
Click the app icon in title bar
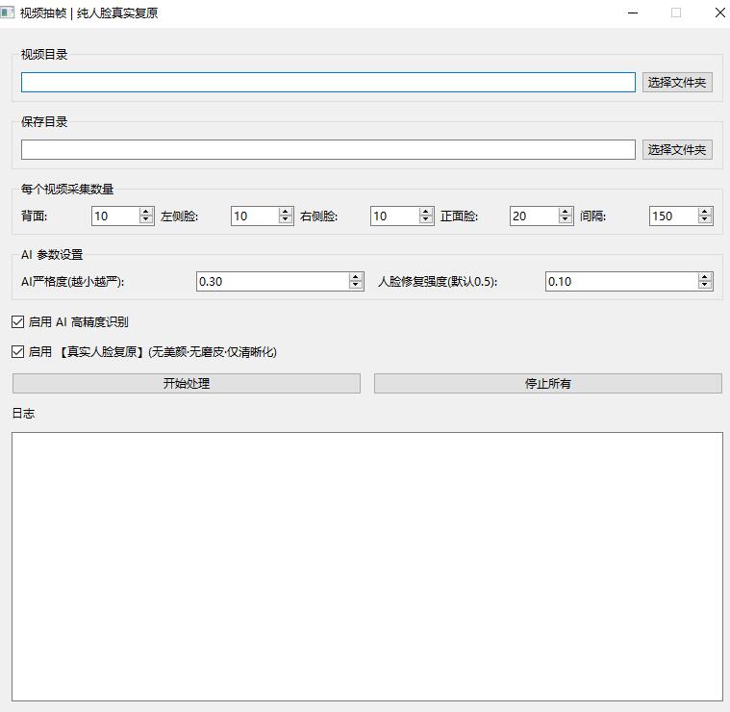pos(7,13)
